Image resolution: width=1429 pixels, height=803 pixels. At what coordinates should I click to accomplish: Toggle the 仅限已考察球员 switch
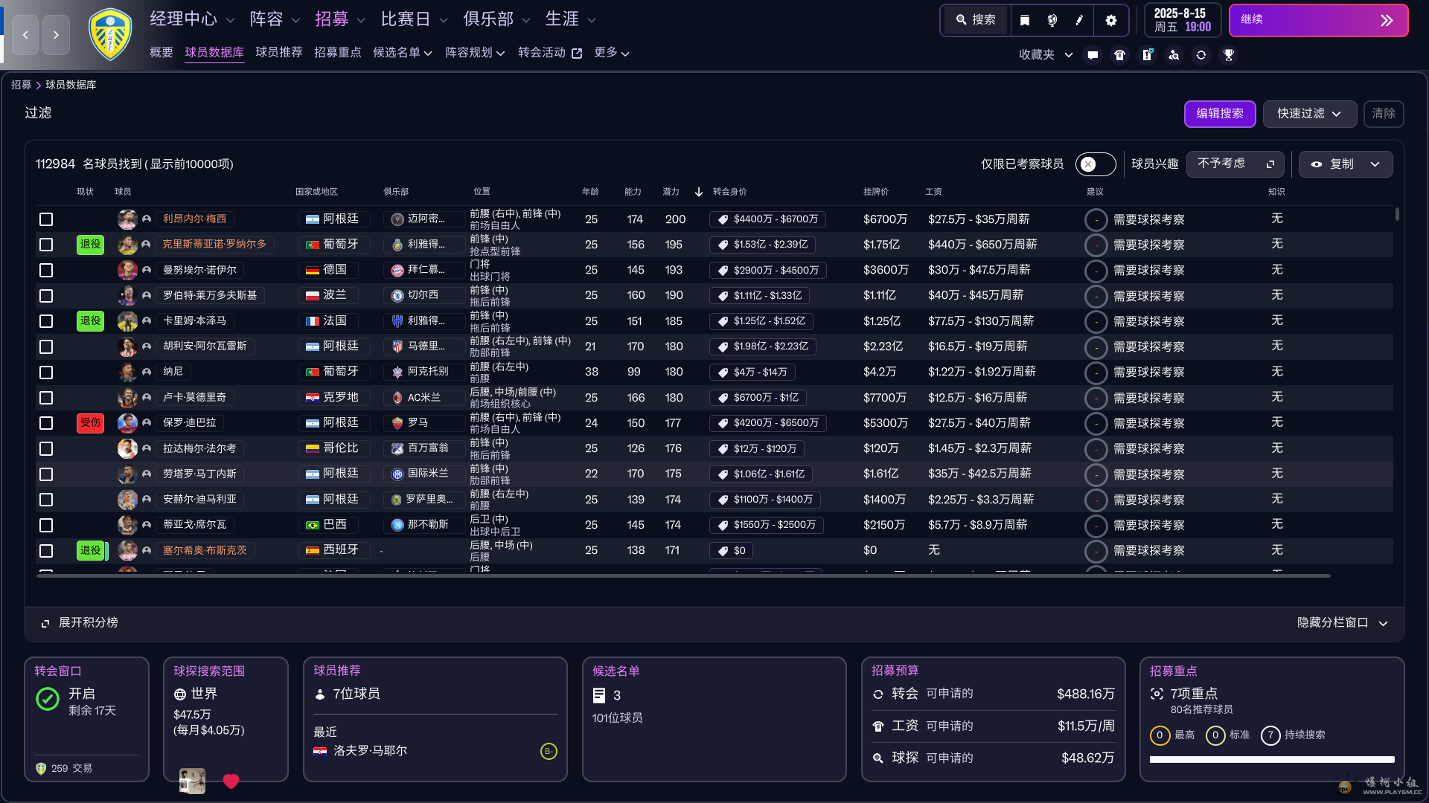pos(1096,164)
